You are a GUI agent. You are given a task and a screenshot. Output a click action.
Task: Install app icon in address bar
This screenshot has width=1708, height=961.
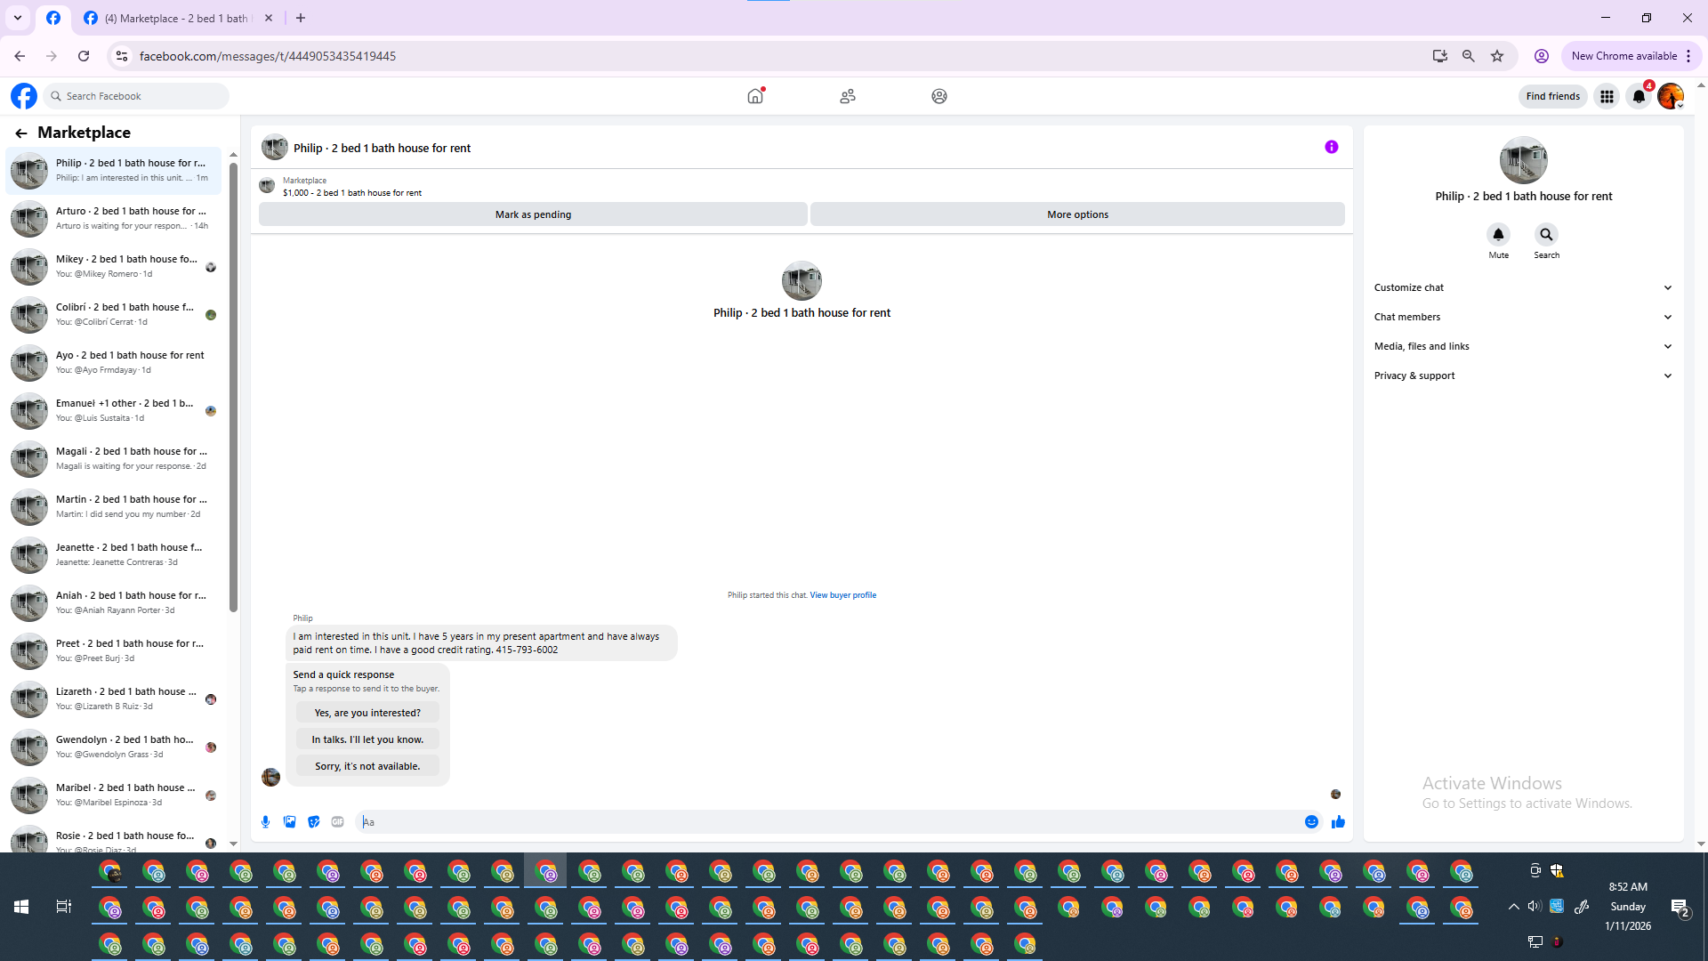pos(1440,56)
